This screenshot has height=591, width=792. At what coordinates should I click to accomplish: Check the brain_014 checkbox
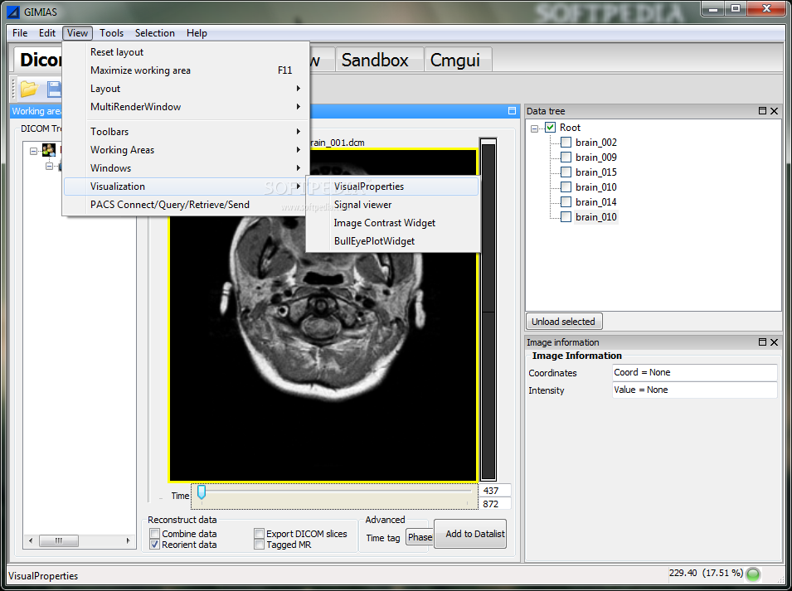point(566,202)
